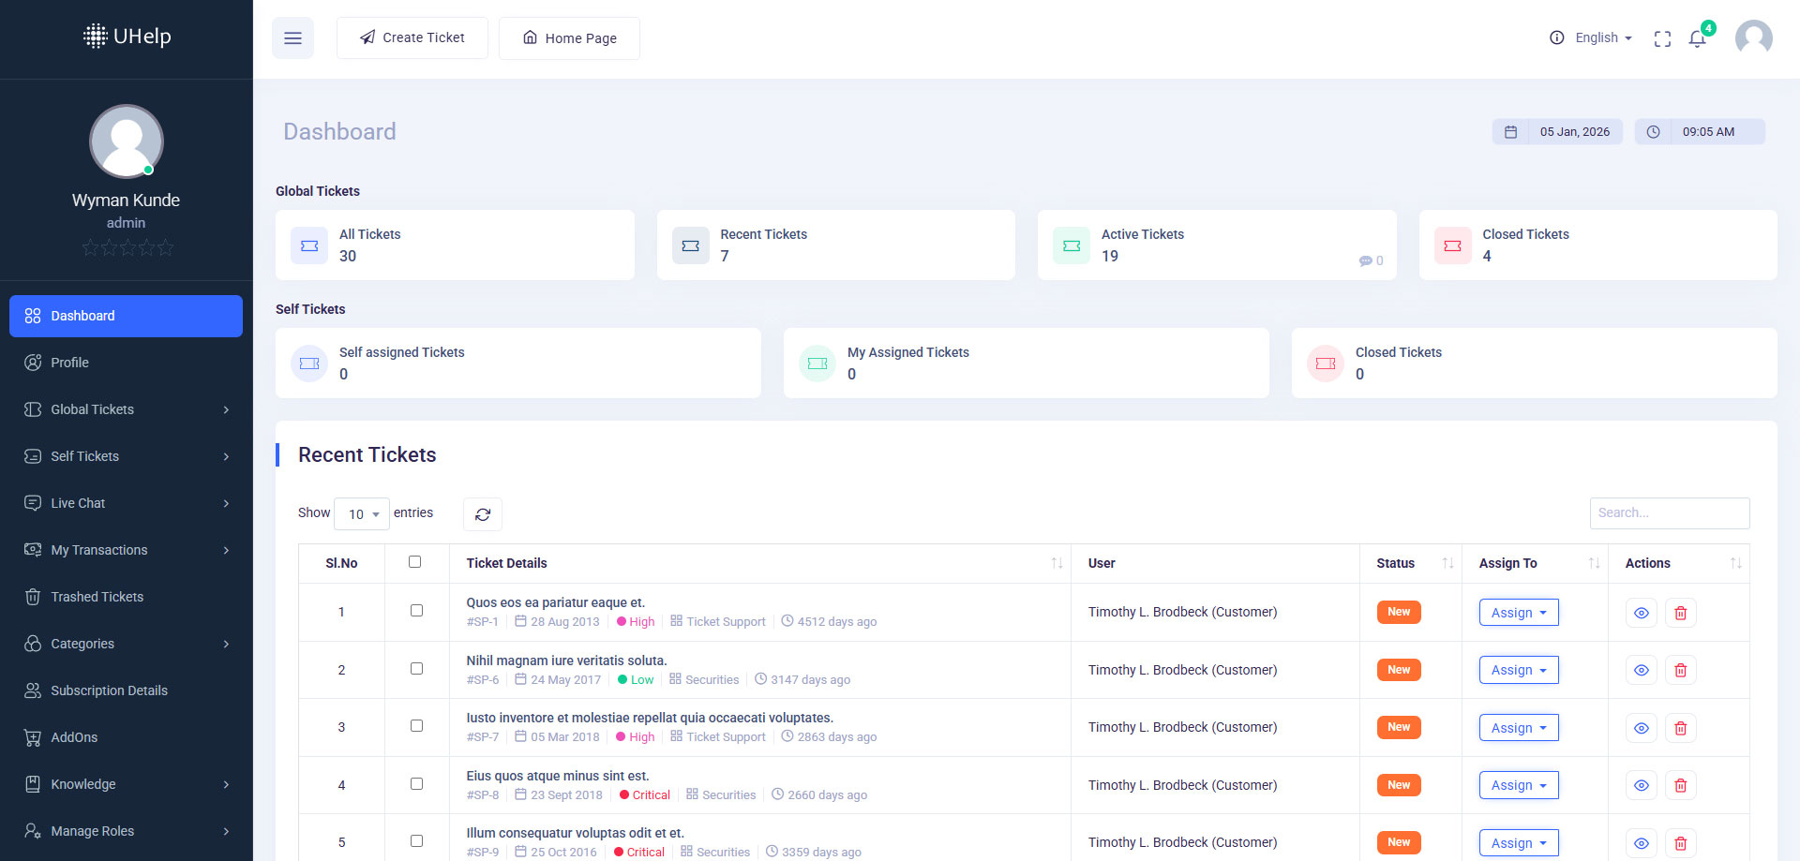
Task: Select the checkbox for ticket row 3
Action: pos(416,726)
